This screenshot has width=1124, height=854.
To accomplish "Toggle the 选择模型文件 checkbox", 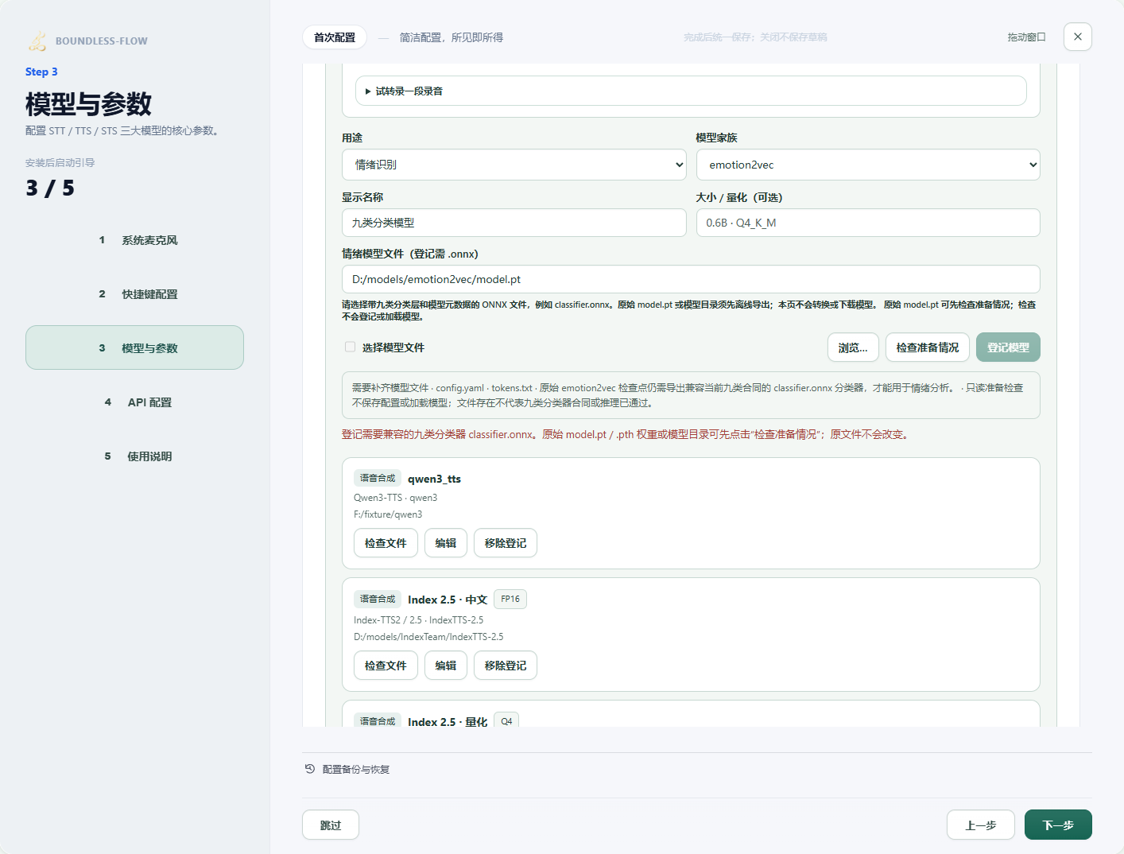I will click(350, 347).
